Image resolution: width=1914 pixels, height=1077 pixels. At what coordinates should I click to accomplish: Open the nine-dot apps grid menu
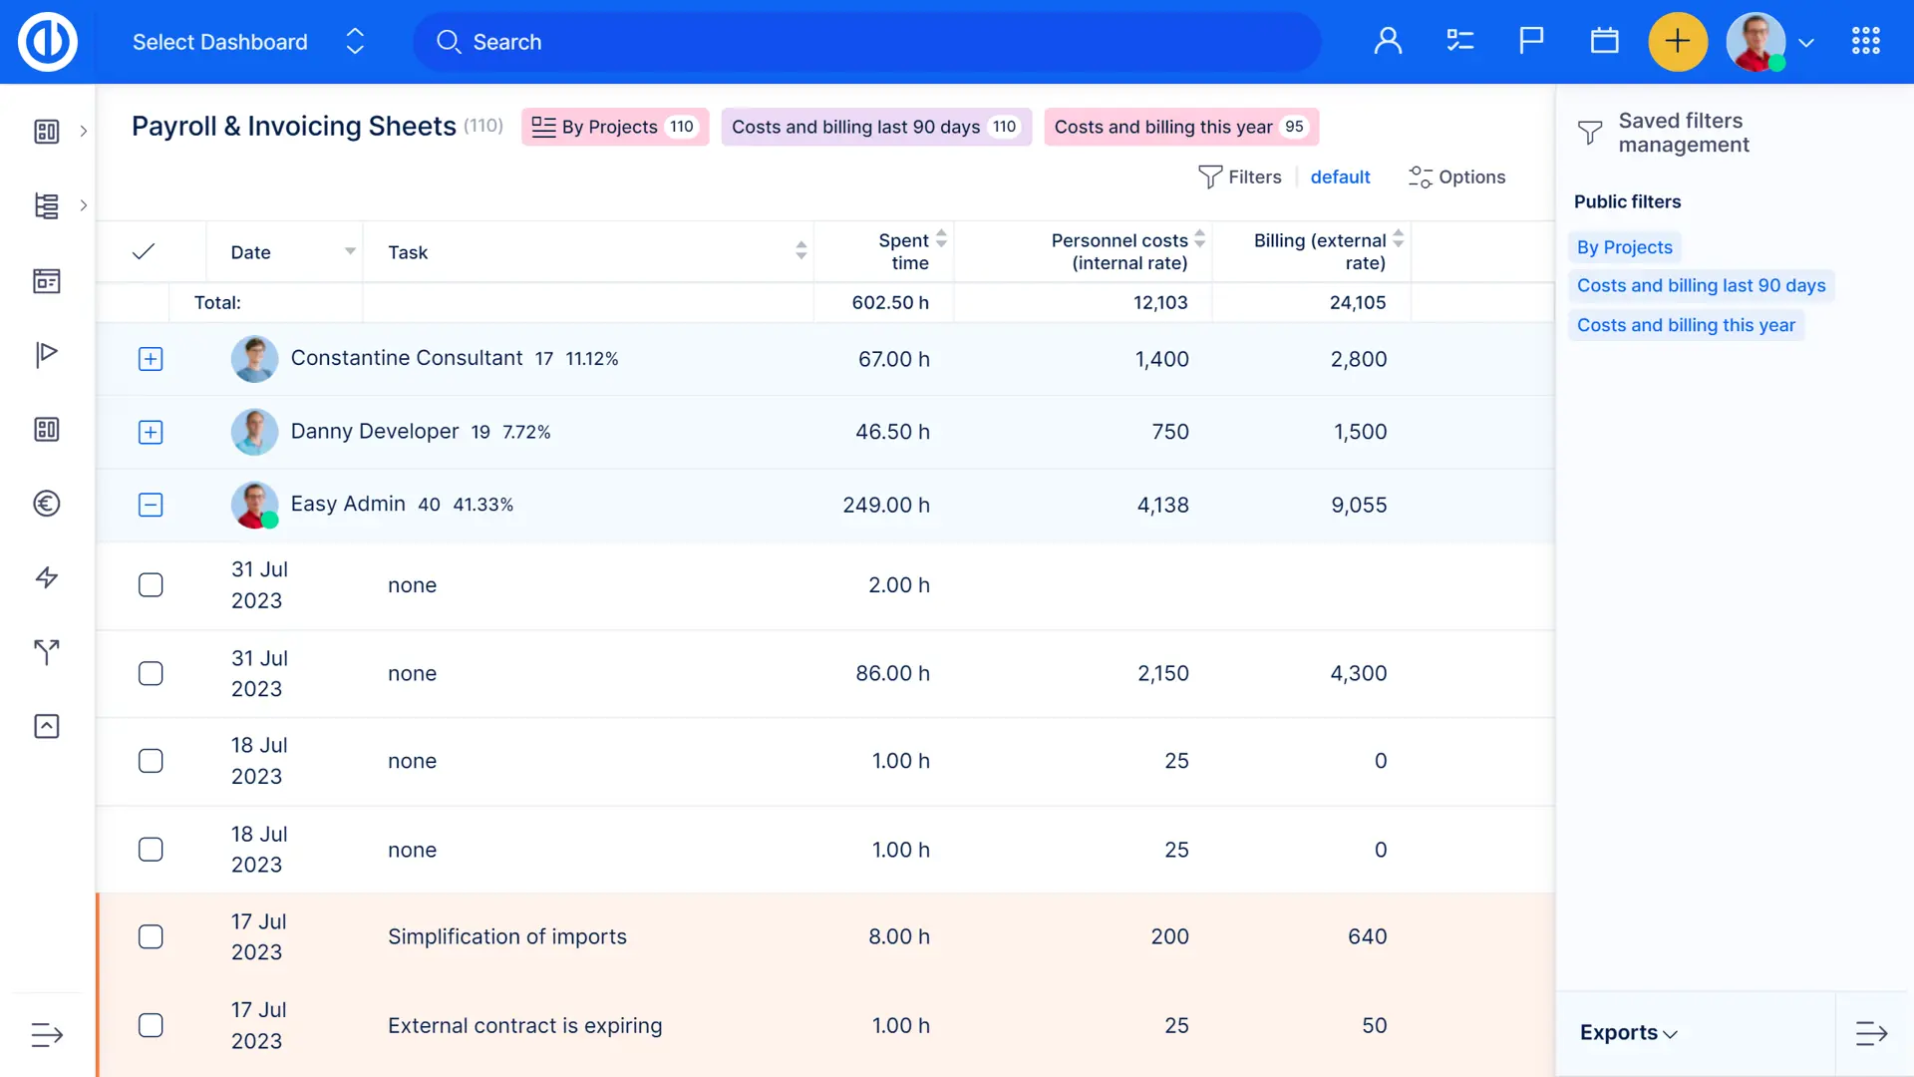click(x=1865, y=42)
